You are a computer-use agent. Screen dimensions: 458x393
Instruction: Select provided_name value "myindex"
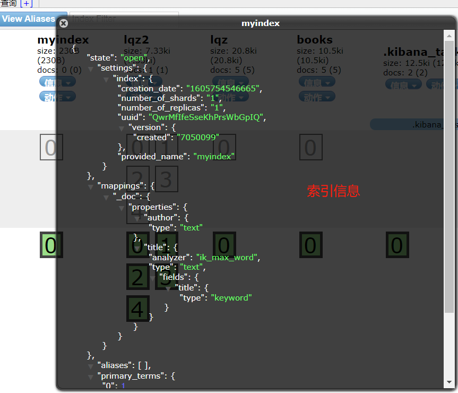pos(214,157)
